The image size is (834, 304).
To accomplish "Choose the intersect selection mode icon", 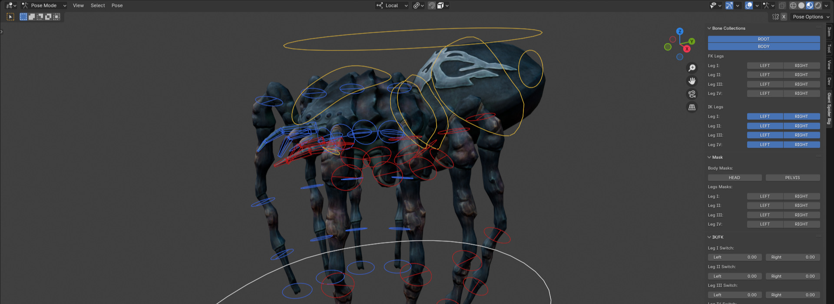I will [56, 17].
